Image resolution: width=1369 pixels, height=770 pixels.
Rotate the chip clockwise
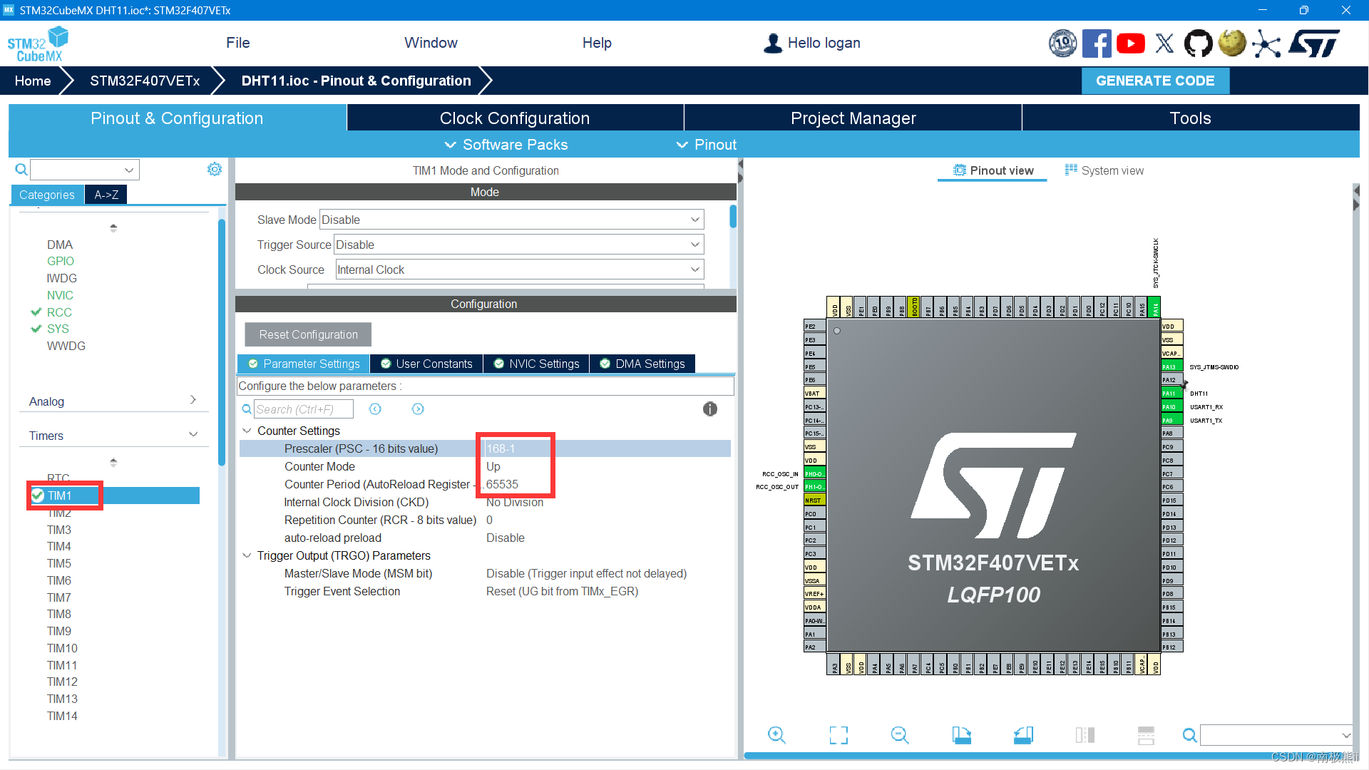(962, 735)
